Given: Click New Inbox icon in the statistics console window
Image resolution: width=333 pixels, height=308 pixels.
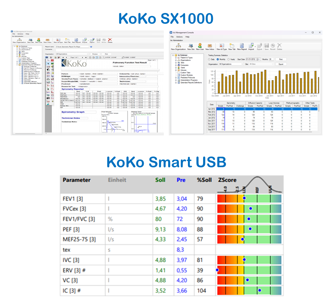Looking at the screenshot, I should pos(210,46).
